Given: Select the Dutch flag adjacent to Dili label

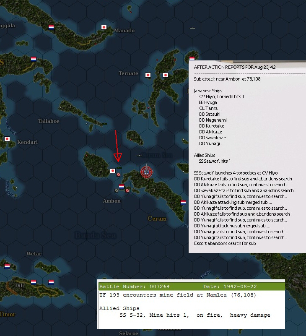Looking at the screenshot, I should [x=34, y=282].
